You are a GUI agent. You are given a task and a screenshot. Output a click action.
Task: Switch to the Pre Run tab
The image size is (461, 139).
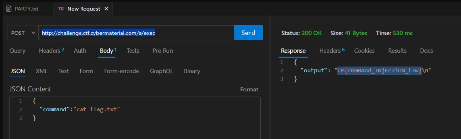coord(163,51)
